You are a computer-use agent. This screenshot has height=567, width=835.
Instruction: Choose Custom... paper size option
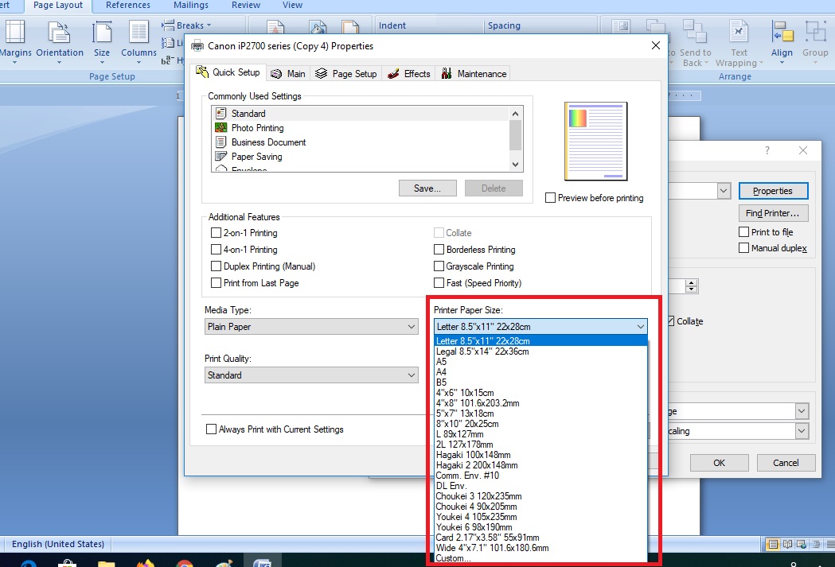(541, 558)
